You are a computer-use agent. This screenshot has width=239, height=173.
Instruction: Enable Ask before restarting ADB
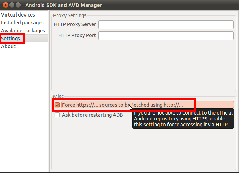point(57,115)
